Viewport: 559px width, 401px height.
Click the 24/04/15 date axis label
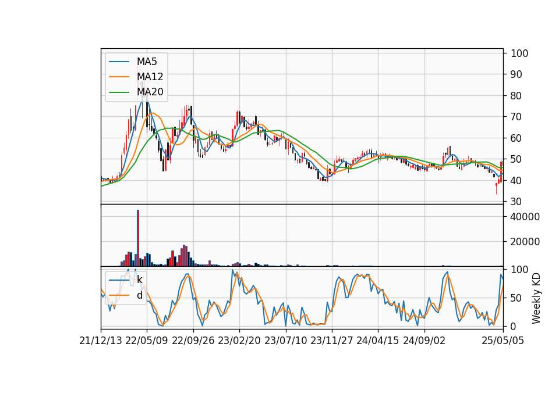pos(377,341)
